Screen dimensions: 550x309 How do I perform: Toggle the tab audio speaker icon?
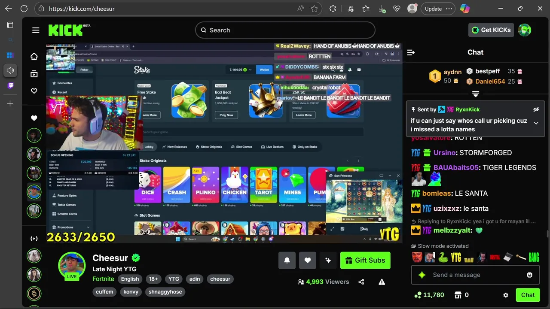click(x=10, y=70)
